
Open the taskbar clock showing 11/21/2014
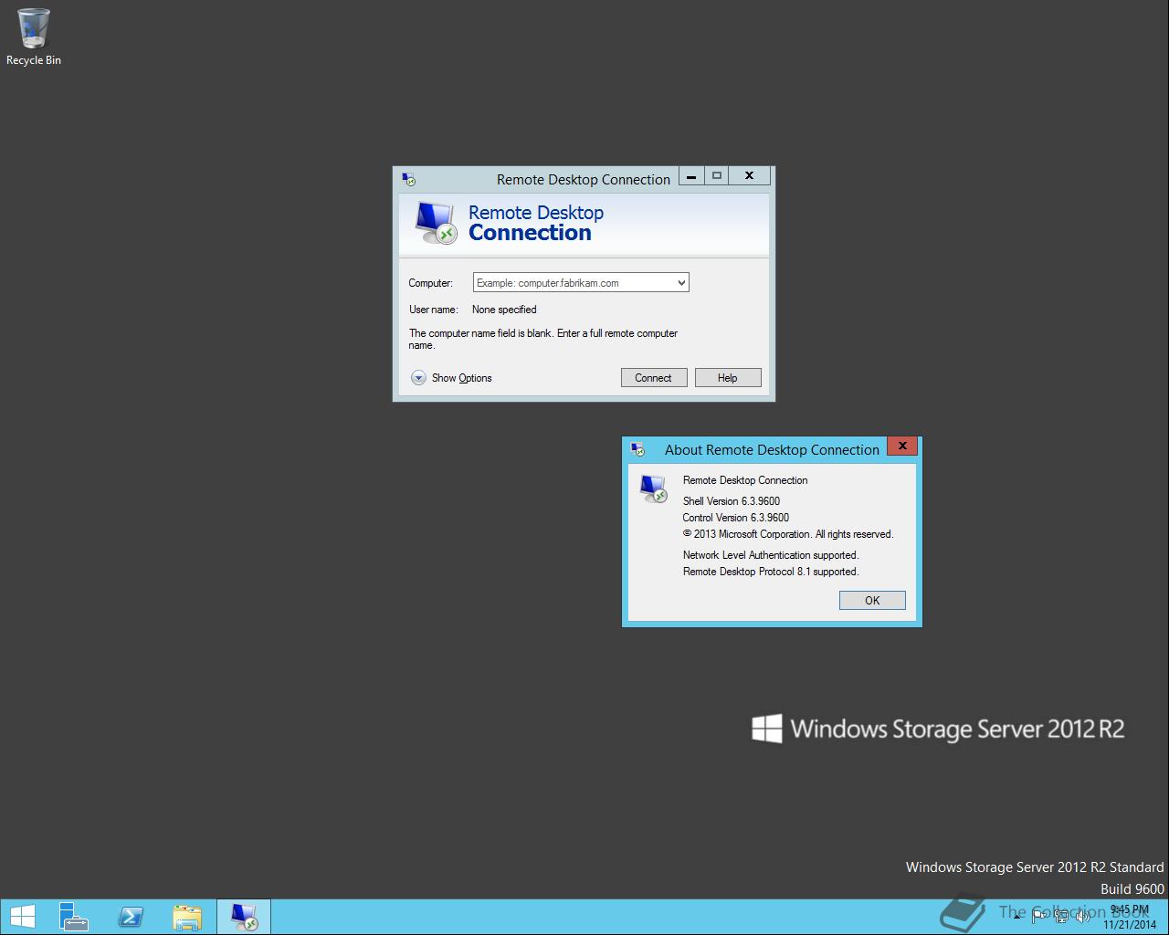1129,917
